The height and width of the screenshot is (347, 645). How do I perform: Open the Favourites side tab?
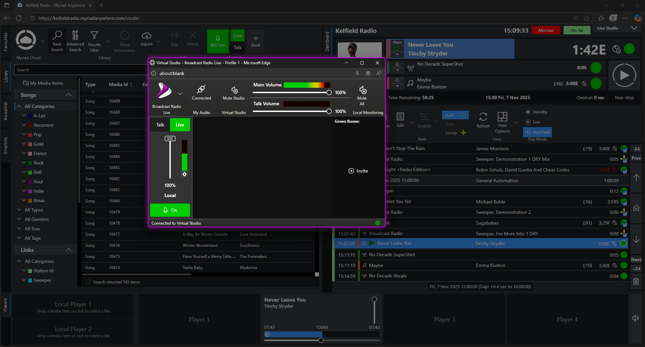(x=6, y=42)
